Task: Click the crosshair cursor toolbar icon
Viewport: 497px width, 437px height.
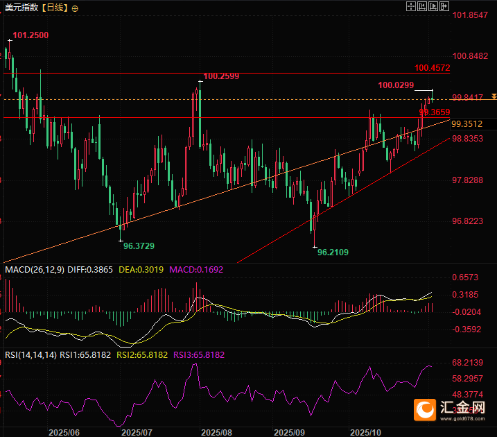Action: point(410,6)
